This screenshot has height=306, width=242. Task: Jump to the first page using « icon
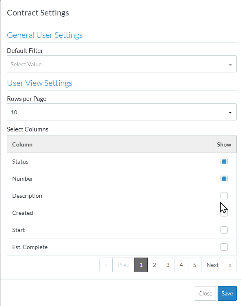pos(106,265)
